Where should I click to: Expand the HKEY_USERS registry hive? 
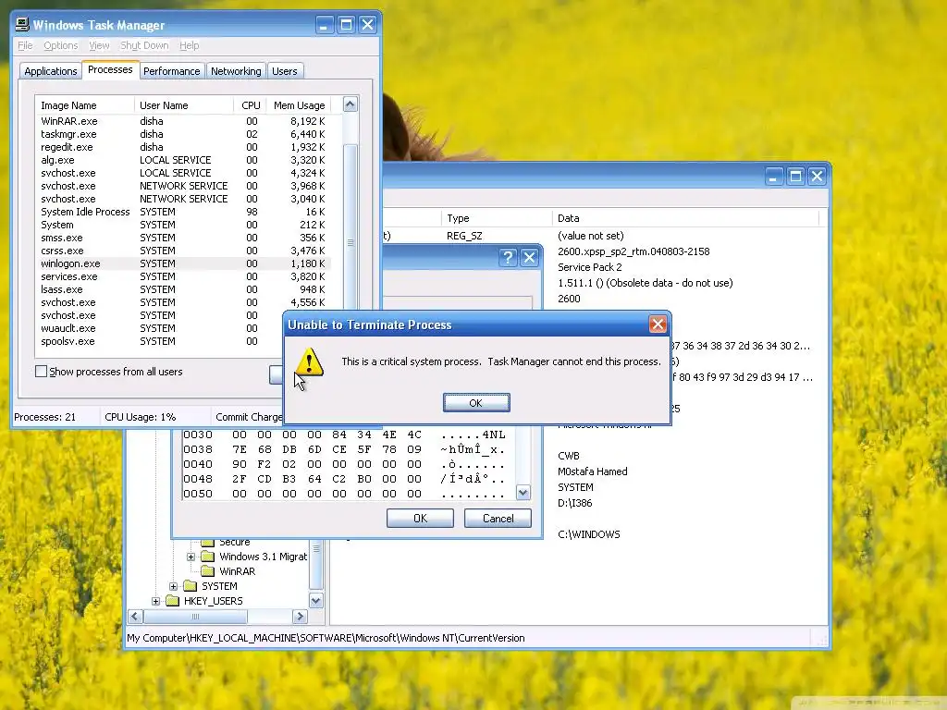coord(155,601)
